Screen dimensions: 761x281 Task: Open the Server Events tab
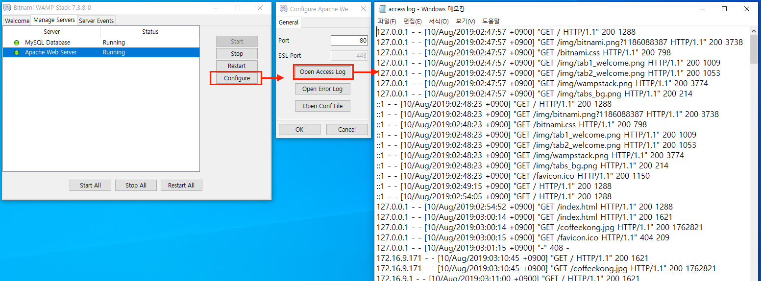pos(96,21)
